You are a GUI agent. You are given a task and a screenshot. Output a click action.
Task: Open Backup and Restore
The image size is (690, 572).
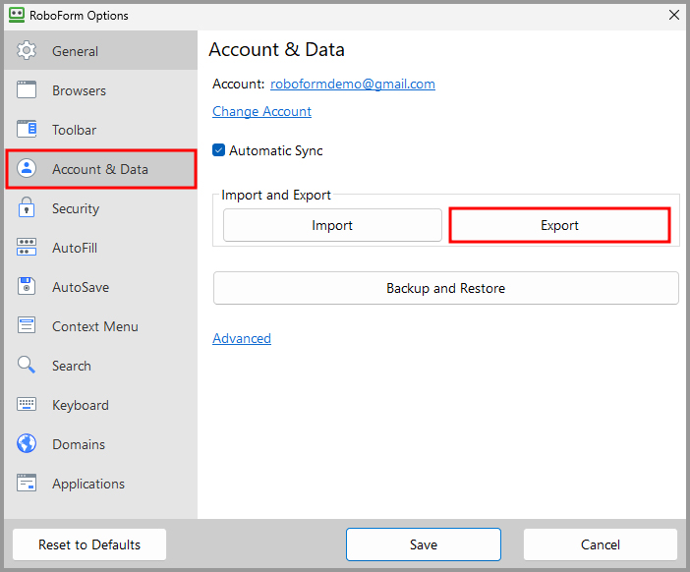point(445,288)
